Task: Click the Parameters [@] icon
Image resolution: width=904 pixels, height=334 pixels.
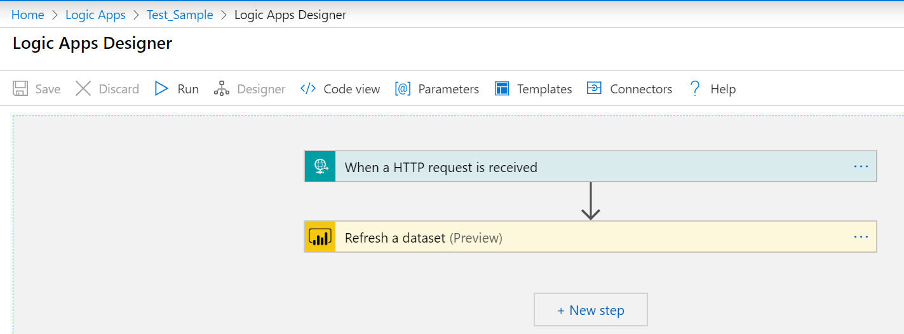Action: (x=403, y=89)
